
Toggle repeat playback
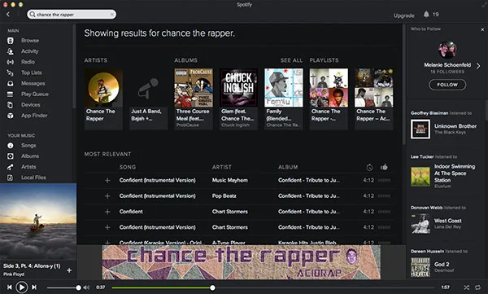pos(477,287)
